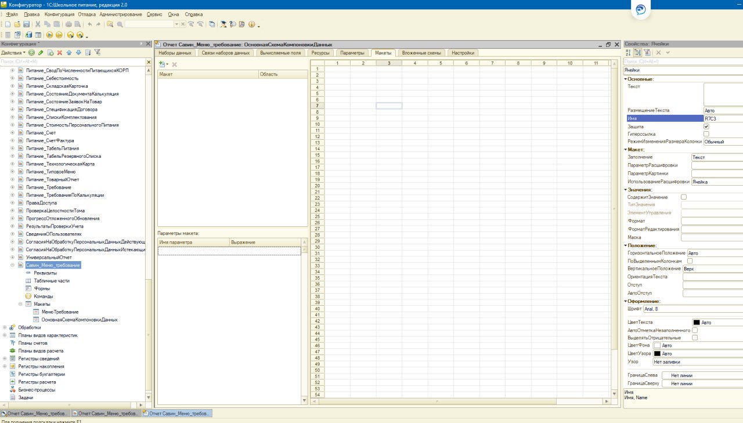Click the About information icon in toolbar

[251, 24]
